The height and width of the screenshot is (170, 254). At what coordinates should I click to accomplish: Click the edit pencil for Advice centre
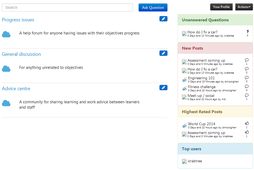tap(163, 88)
